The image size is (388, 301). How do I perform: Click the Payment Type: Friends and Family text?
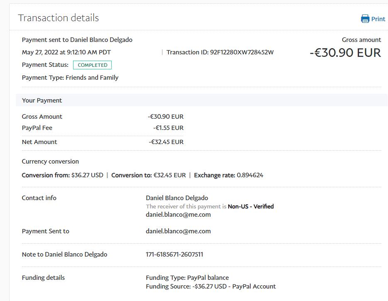(70, 78)
